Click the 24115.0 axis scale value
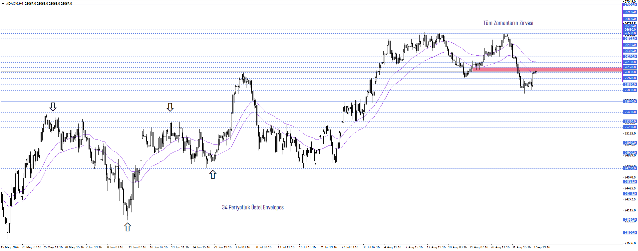This screenshot has width=638, height=251. 630,210
